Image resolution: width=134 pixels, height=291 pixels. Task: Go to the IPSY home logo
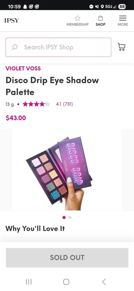click(x=12, y=20)
